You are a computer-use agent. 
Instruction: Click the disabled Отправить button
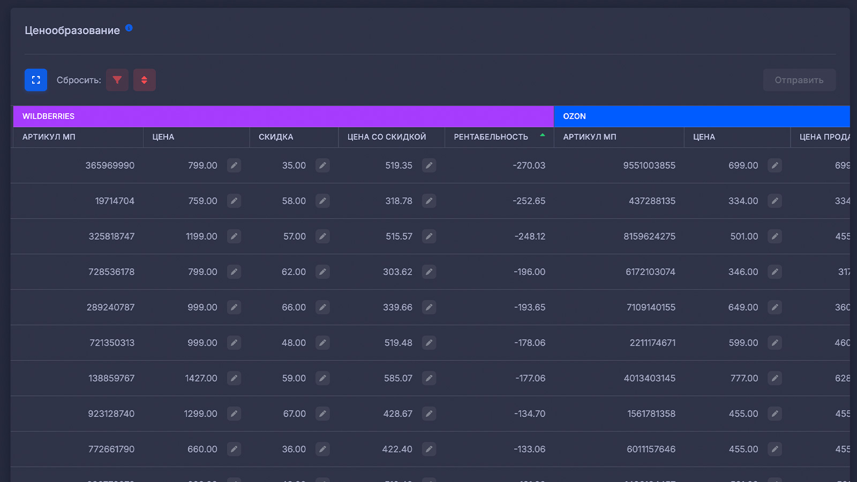[x=799, y=80]
